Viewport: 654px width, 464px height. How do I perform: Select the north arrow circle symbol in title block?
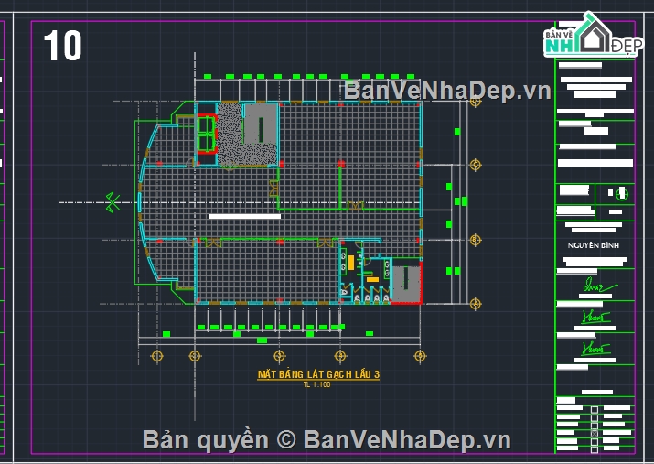click(622, 194)
